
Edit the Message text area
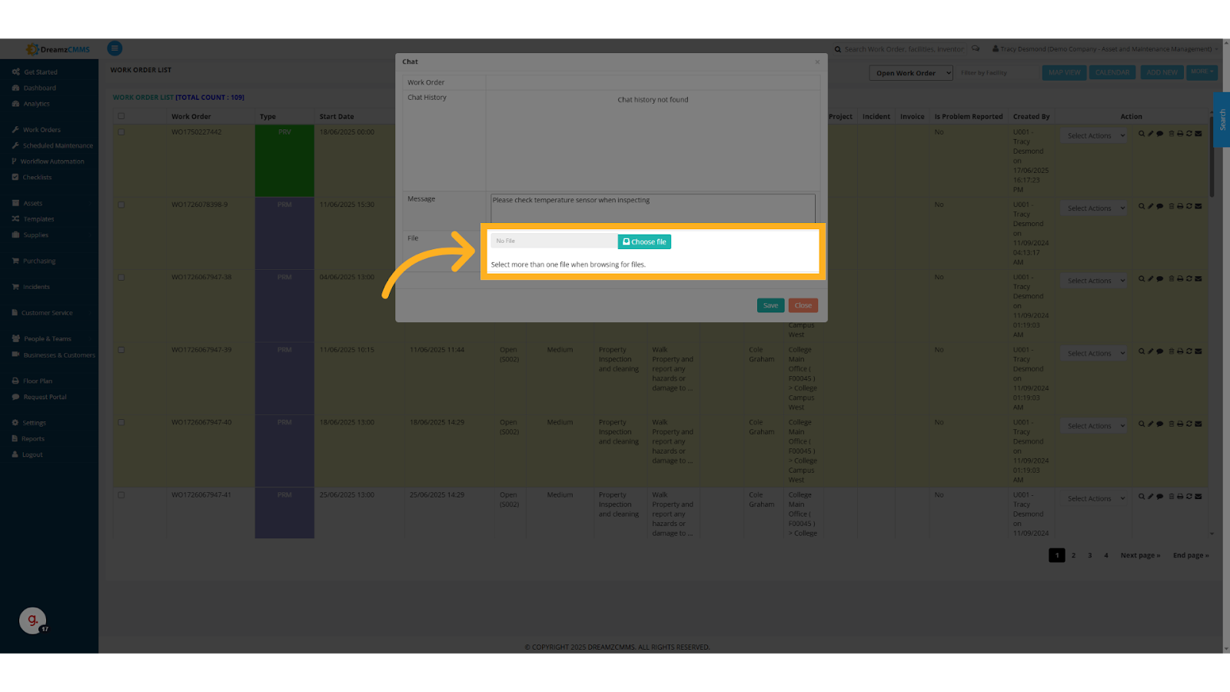coord(653,208)
